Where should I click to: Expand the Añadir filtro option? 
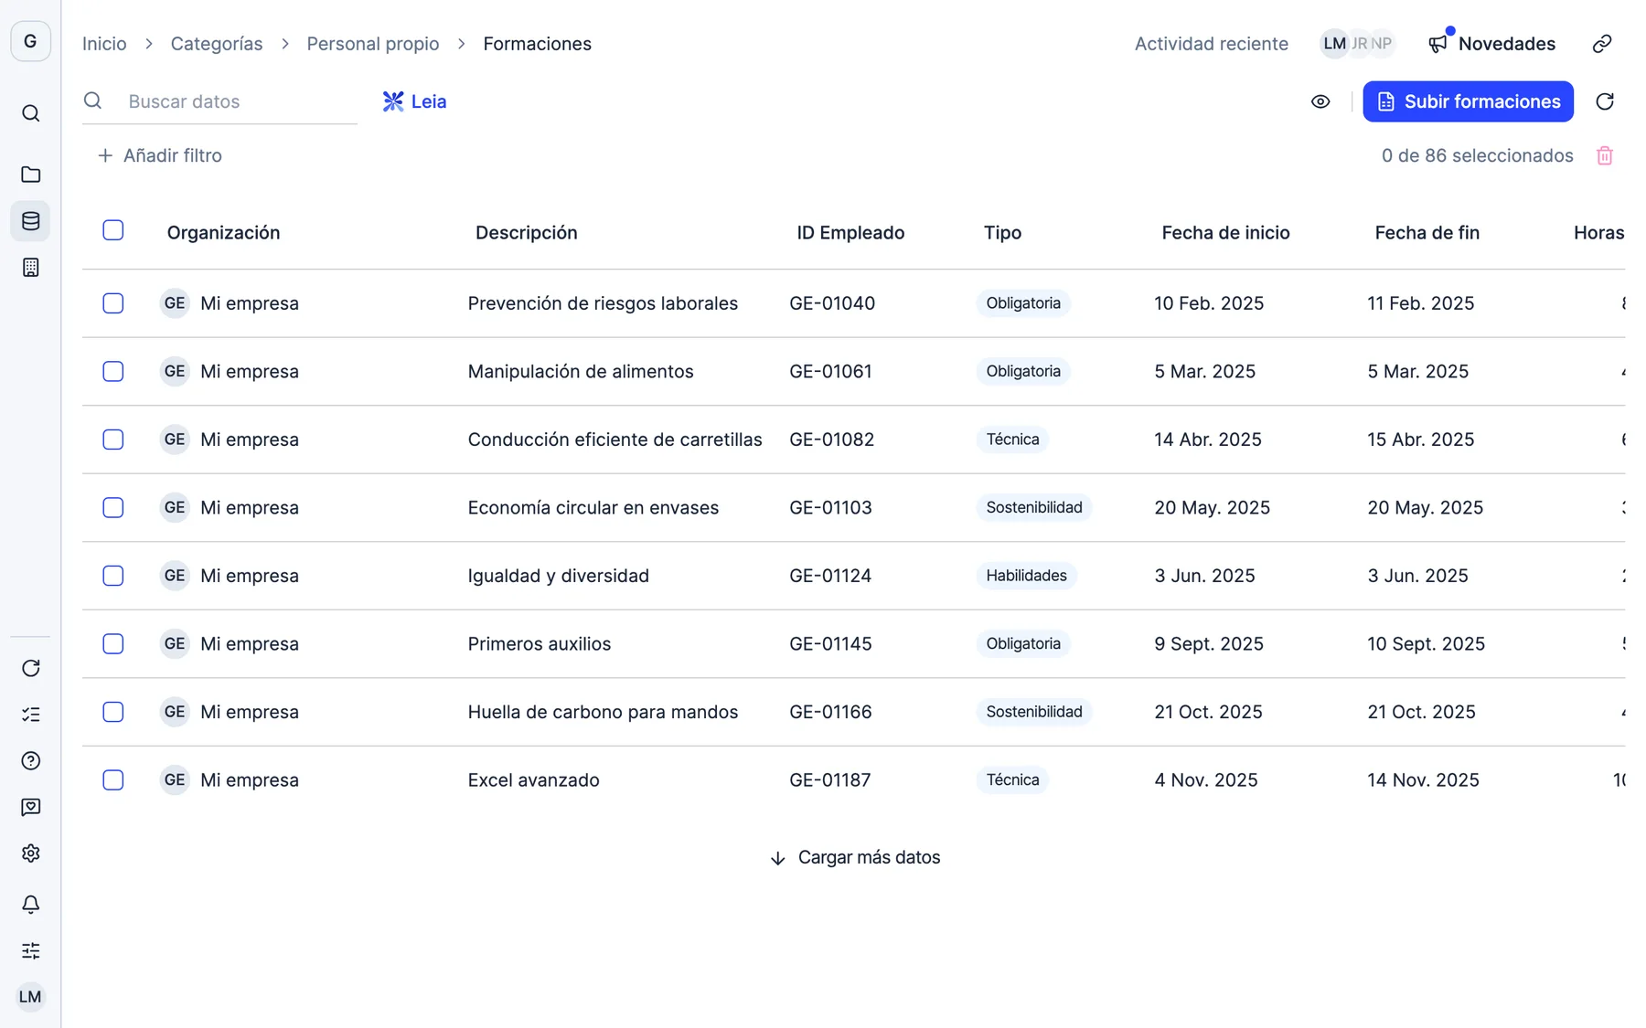click(x=159, y=156)
